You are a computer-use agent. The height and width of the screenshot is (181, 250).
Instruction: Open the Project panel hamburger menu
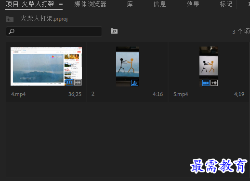[61, 4]
